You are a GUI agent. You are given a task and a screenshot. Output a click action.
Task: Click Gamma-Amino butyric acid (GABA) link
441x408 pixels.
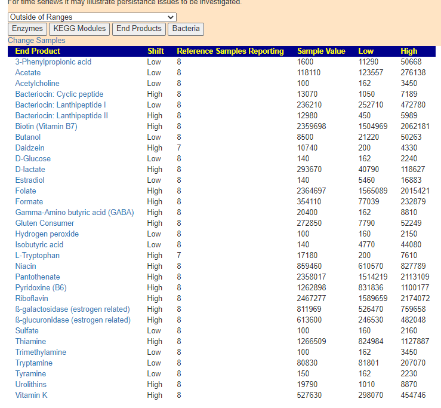75,213
